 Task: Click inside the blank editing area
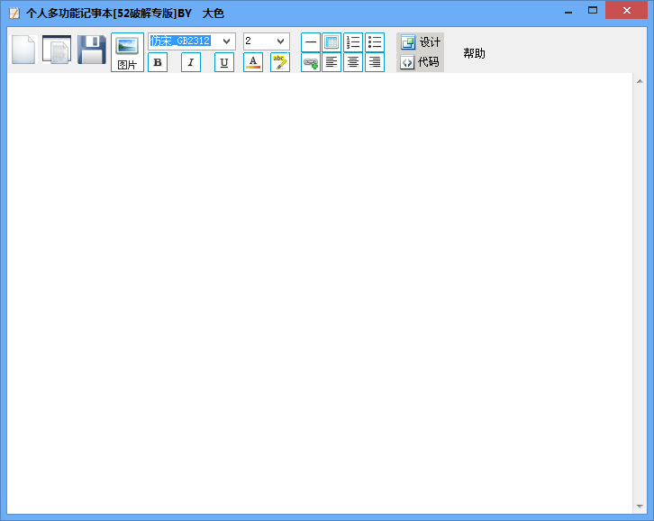pos(320,288)
